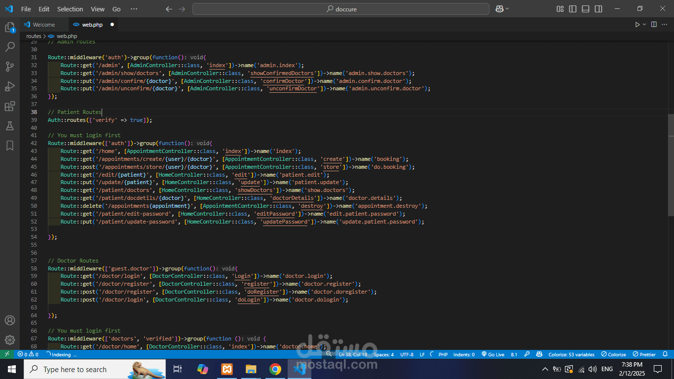This screenshot has height=379, width=674.
Task: Open the editor More Actions ellipsis menu
Action: (665, 25)
